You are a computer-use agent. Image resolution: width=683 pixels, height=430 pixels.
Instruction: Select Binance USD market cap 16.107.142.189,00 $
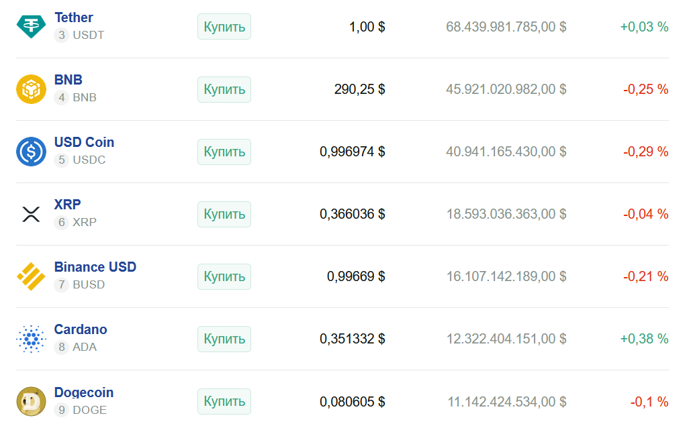tap(506, 276)
